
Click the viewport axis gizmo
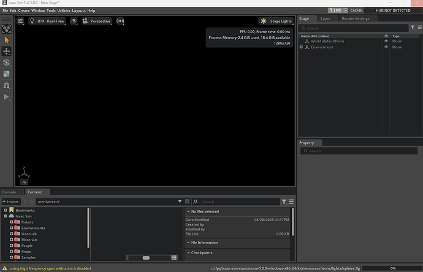[x=24, y=173]
